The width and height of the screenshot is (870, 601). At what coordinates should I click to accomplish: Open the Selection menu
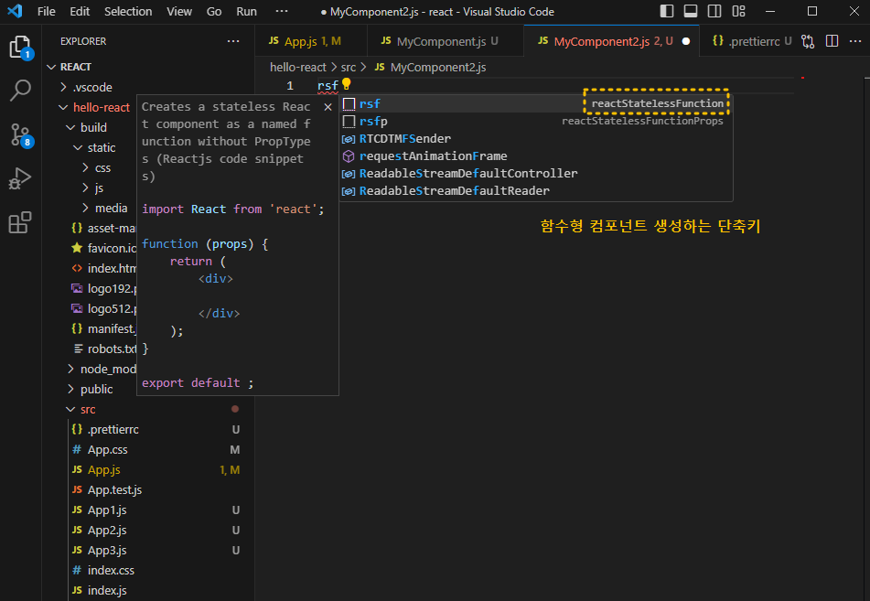point(128,11)
